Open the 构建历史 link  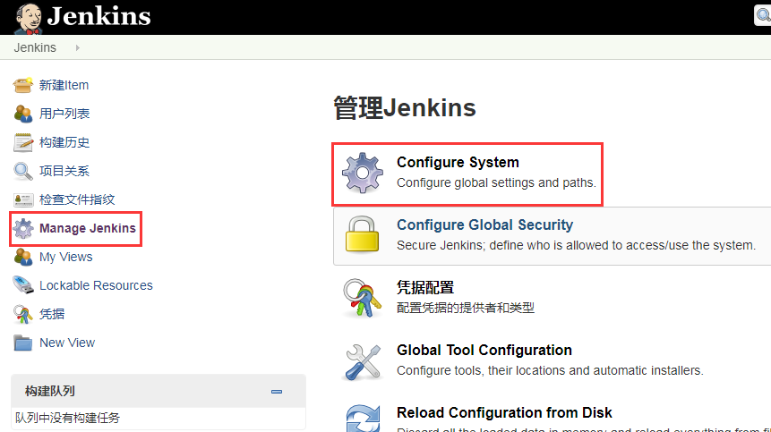(x=64, y=142)
